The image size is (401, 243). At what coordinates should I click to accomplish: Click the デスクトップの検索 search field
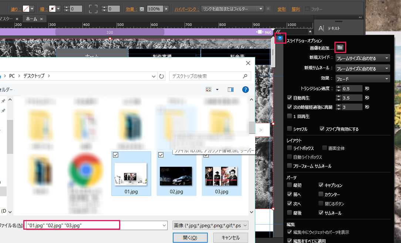click(x=210, y=76)
